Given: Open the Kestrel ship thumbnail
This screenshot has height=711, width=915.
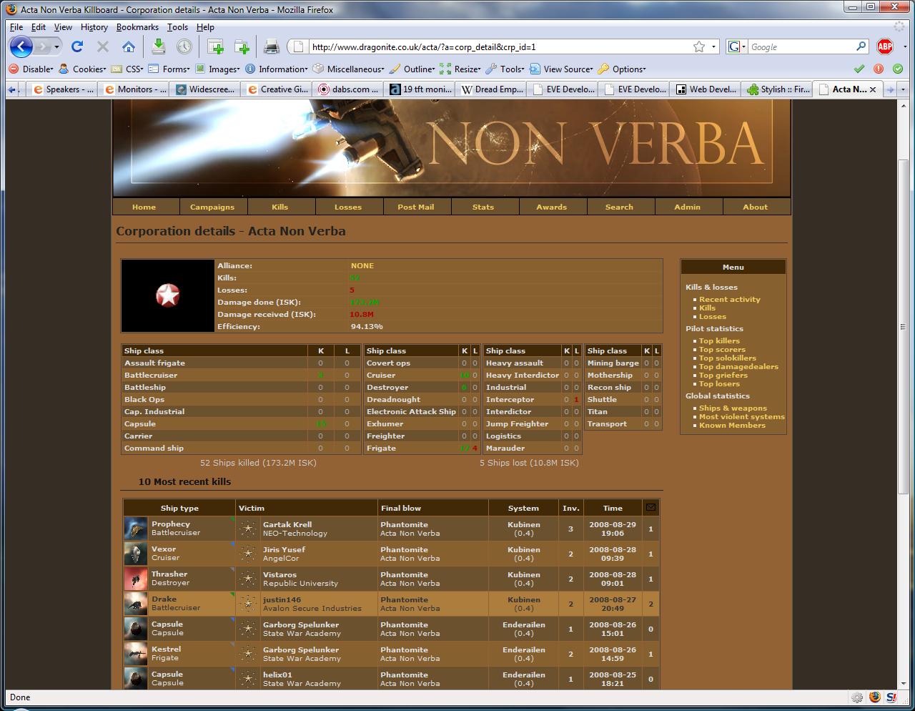Looking at the screenshot, I should tap(136, 654).
